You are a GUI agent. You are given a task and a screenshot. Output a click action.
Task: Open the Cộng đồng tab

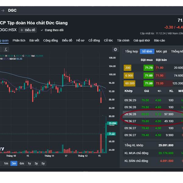pyautogui.click(x=50, y=40)
